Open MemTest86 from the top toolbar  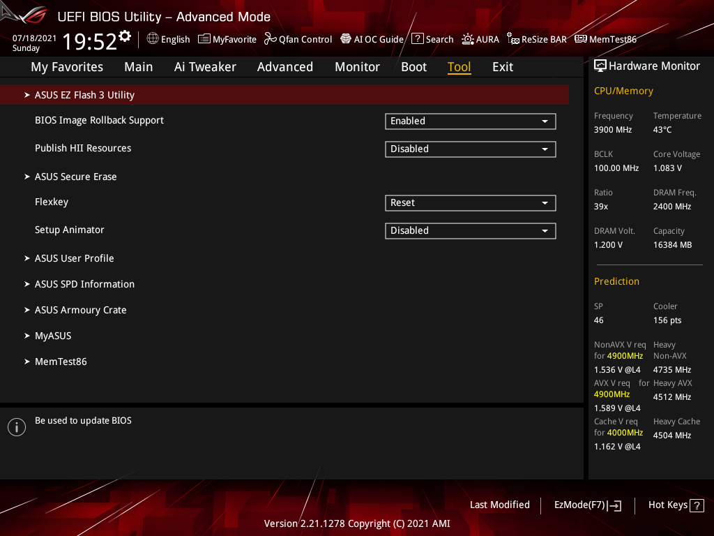[x=605, y=39]
